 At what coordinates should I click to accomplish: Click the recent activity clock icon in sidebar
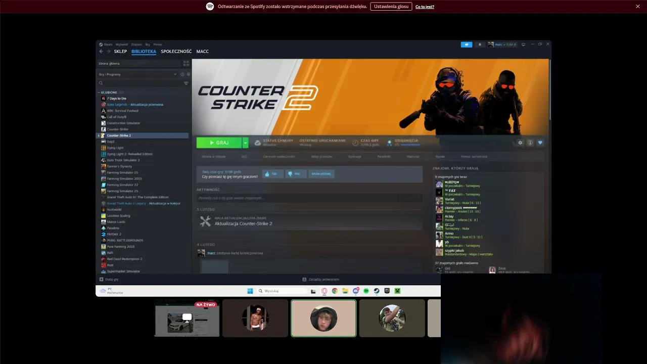pos(182,74)
